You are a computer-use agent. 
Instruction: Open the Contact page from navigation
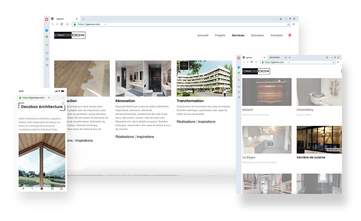coord(277,35)
